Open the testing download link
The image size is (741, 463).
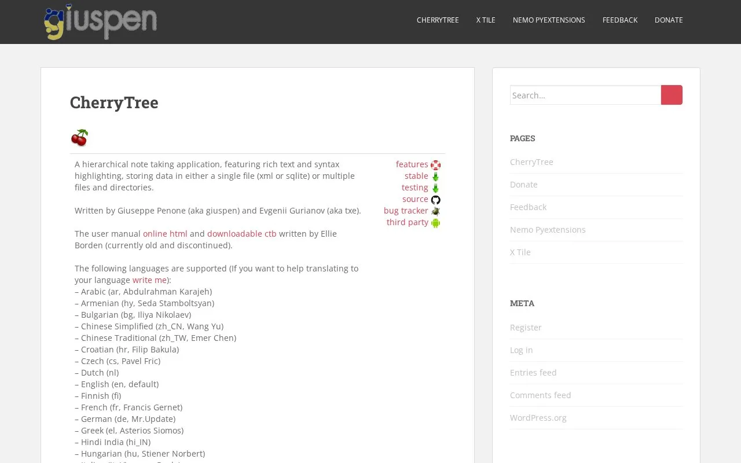(415, 188)
